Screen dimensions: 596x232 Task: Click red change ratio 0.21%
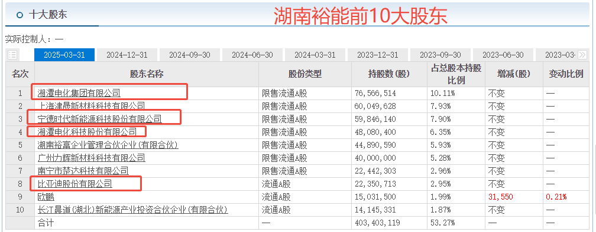pos(556,197)
